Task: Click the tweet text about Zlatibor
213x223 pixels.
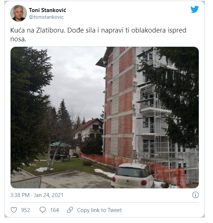Action: click(x=98, y=35)
